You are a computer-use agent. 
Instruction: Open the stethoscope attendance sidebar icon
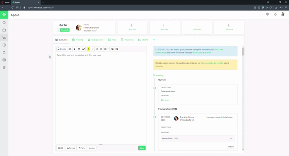4,38
